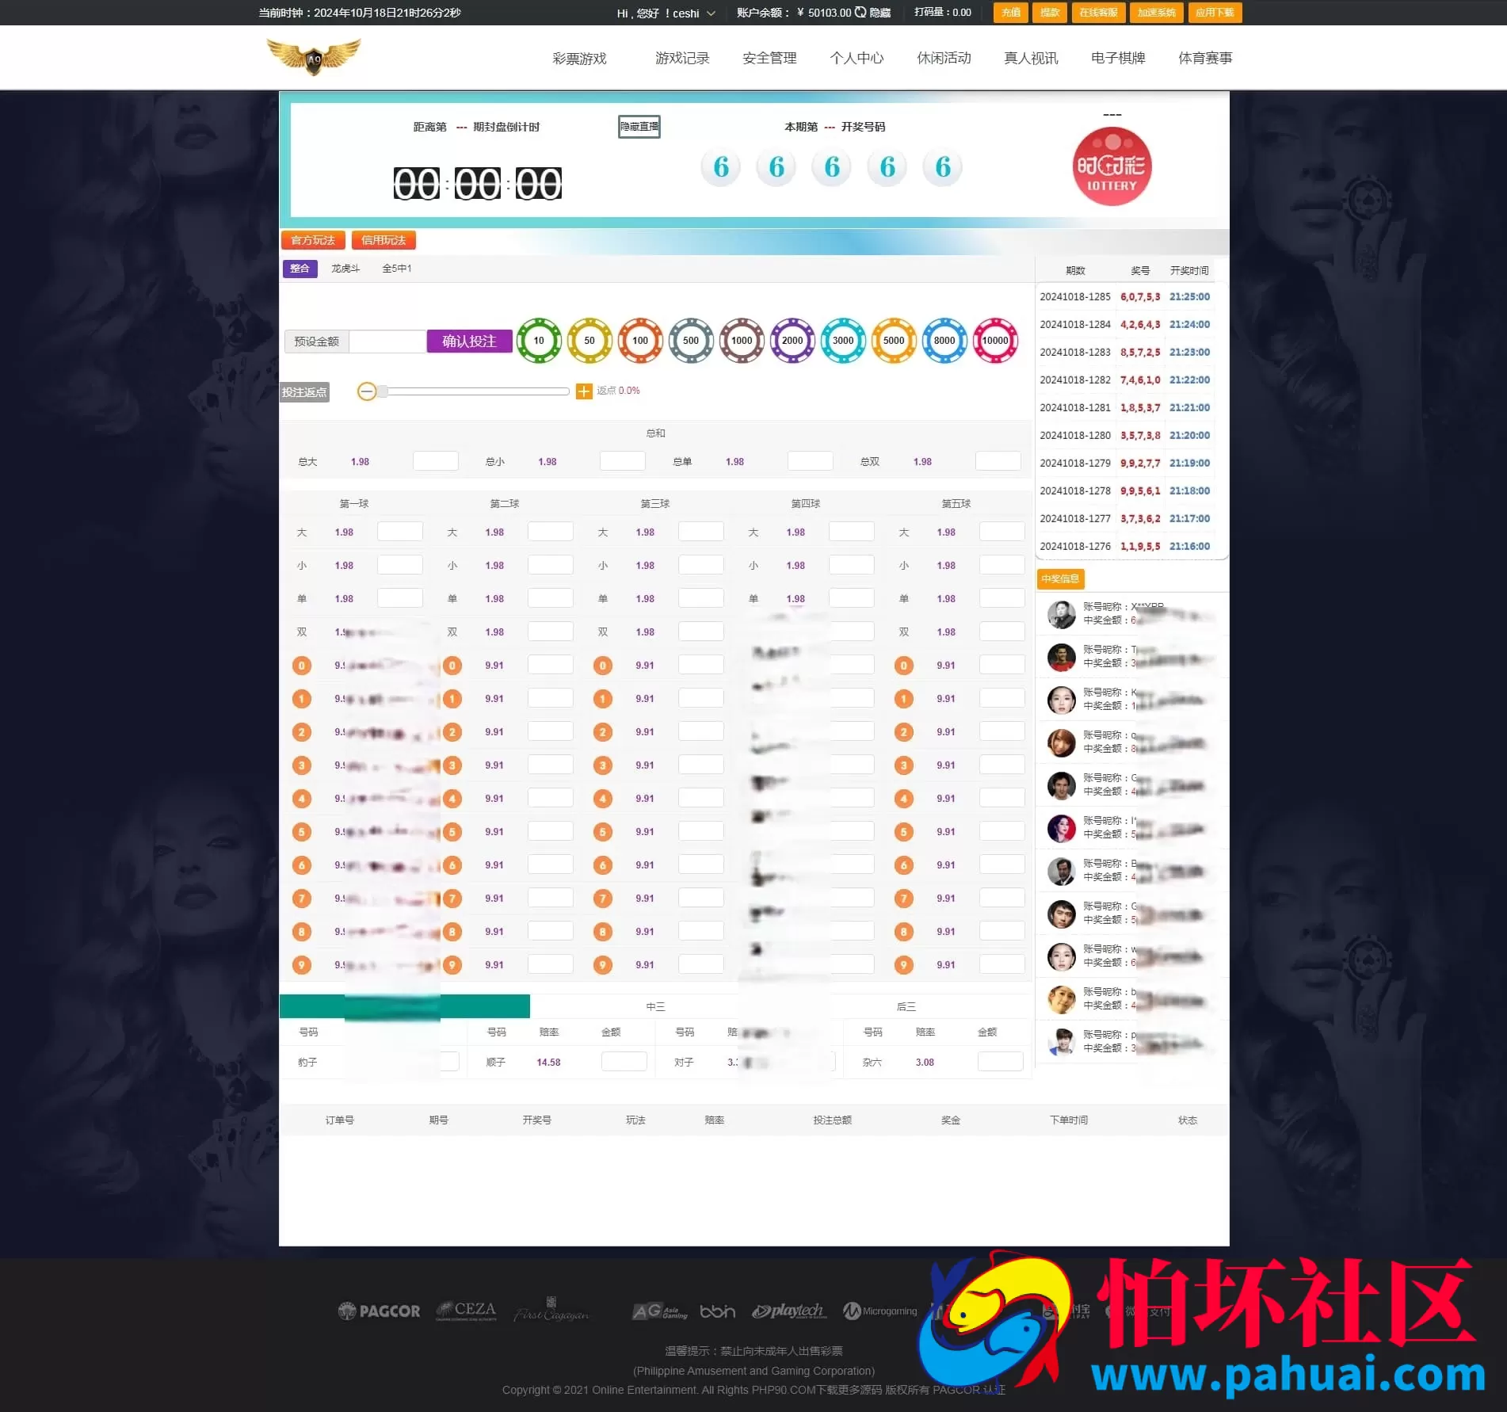Viewport: 1507px width, 1412px height.
Task: Open the 游戏记录 menu
Action: coord(682,57)
